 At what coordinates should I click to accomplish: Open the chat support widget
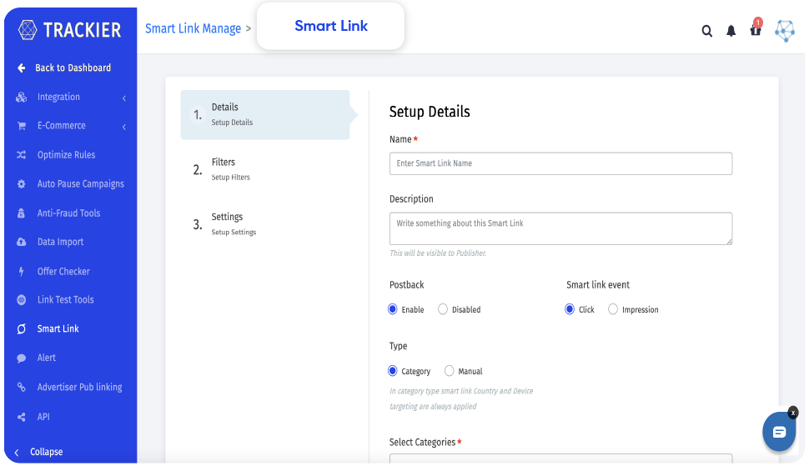click(779, 432)
